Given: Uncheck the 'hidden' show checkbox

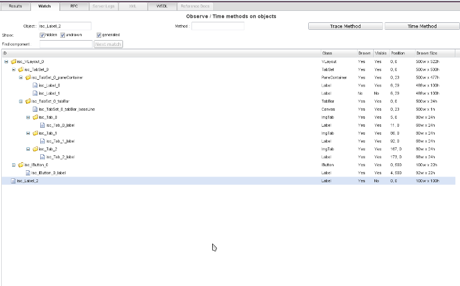Looking at the screenshot, I should (43, 35).
